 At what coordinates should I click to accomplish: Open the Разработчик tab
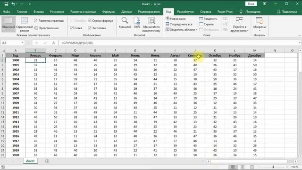(x=185, y=11)
